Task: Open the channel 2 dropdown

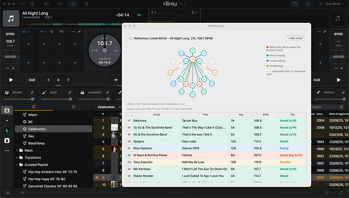Action: [x=194, y=13]
